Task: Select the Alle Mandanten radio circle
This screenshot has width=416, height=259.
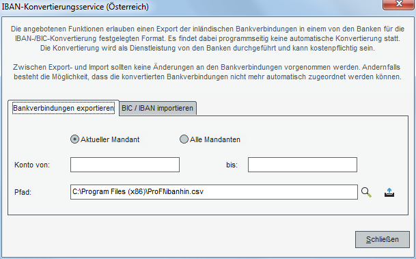Action: pyautogui.click(x=184, y=139)
